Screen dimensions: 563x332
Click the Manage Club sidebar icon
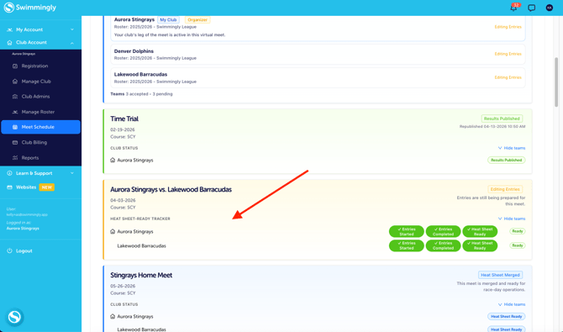pyautogui.click(x=15, y=82)
